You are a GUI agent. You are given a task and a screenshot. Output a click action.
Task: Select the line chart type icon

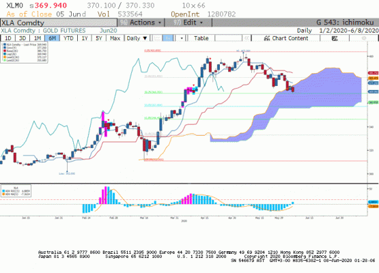click(x=157, y=38)
